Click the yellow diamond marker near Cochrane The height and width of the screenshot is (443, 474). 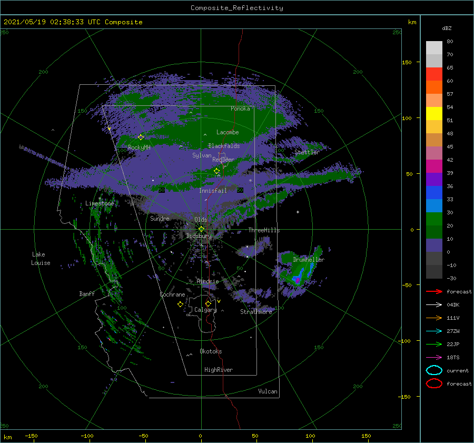coord(180,304)
